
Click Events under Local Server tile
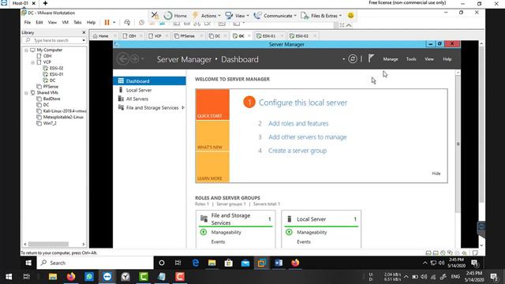[304, 242]
